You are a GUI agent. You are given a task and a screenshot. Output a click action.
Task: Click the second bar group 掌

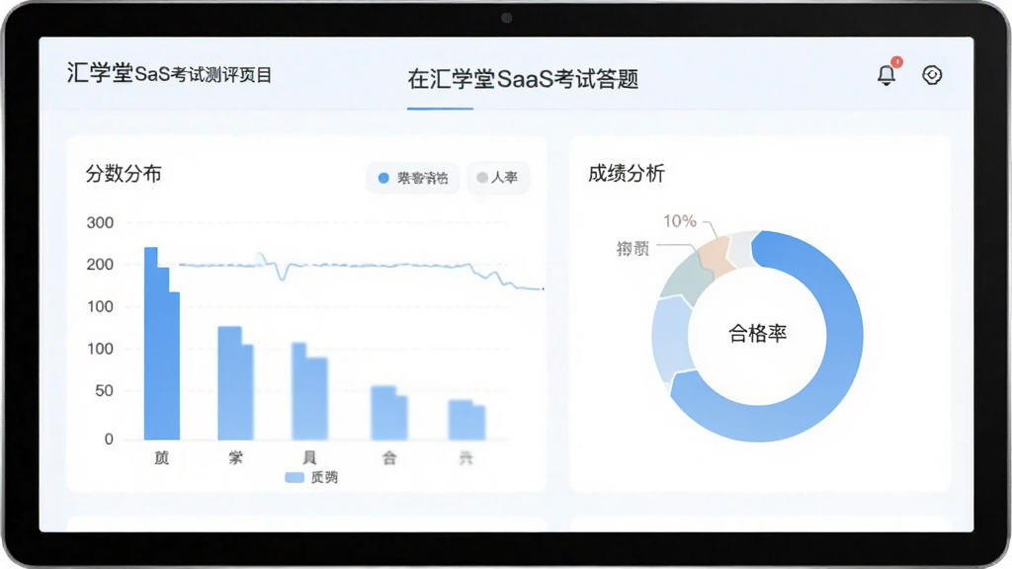[235, 383]
